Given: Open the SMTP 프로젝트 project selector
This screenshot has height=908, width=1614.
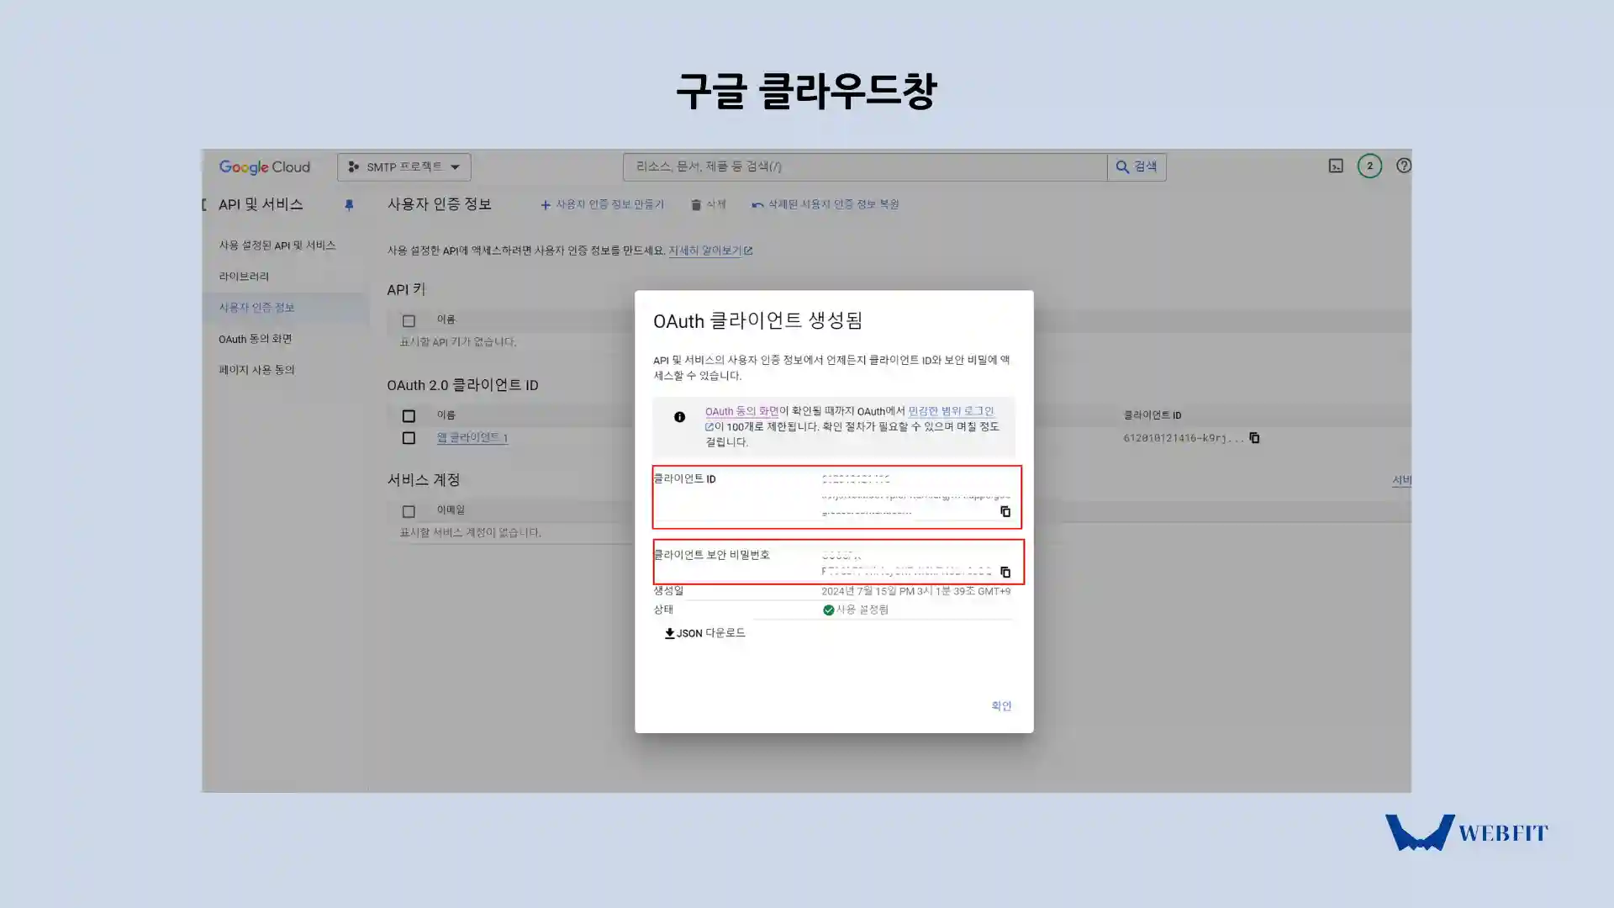Looking at the screenshot, I should coord(403,167).
